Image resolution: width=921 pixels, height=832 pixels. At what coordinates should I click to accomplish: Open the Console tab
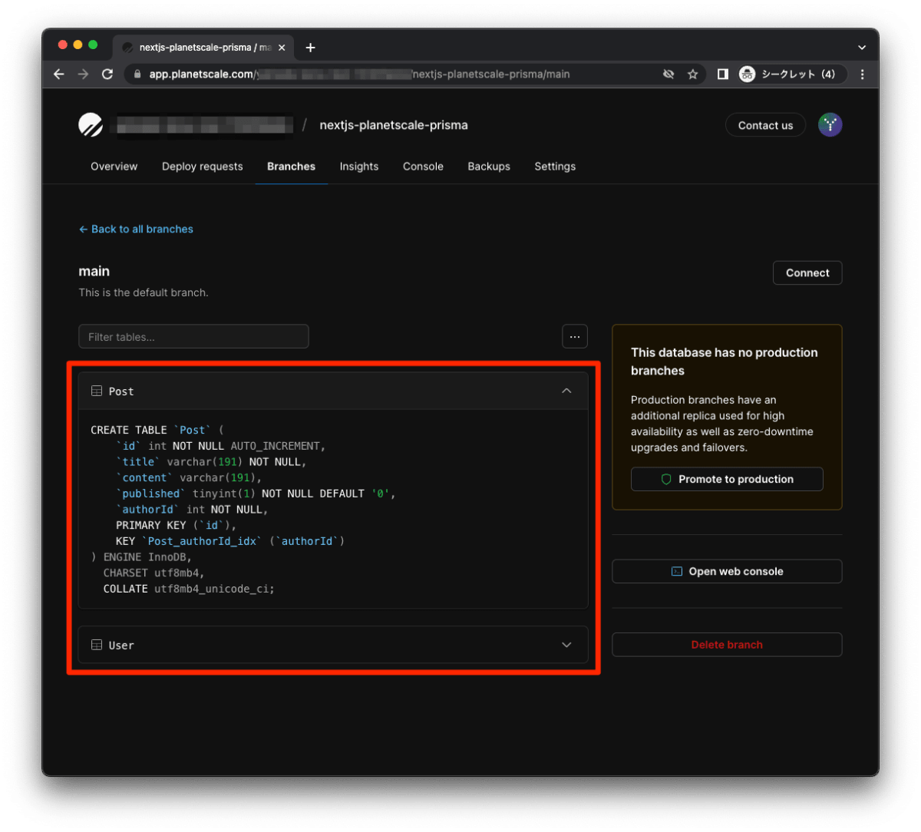[x=423, y=167]
